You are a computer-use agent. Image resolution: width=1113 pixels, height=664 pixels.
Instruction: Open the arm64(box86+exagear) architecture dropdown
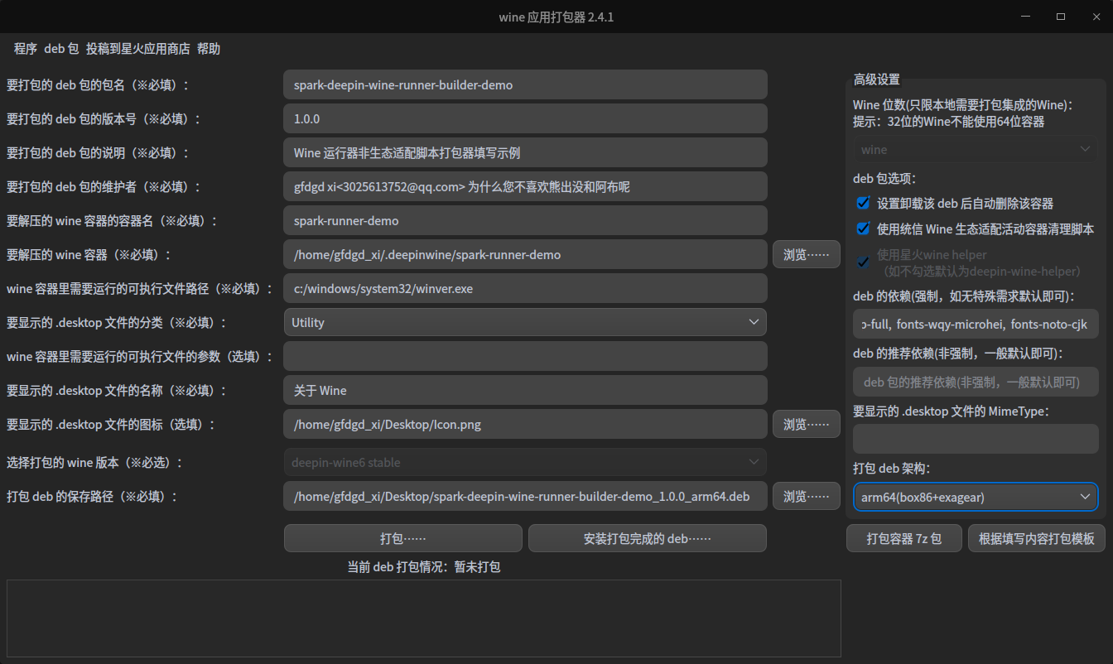976,497
